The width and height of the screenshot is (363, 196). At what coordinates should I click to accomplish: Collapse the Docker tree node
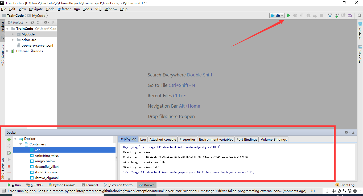tap(15, 138)
